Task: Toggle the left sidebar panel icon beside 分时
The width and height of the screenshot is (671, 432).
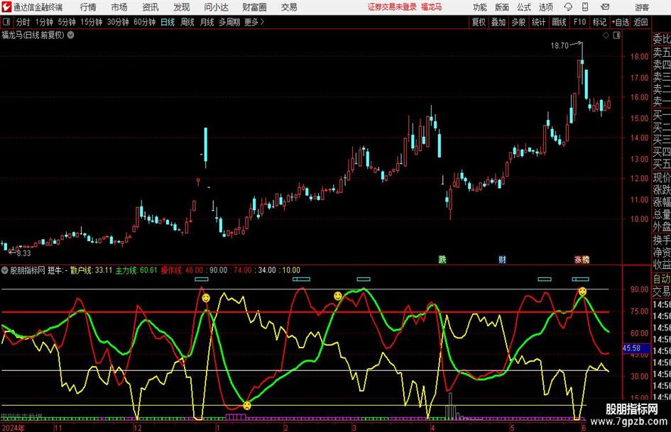Action: [x=6, y=22]
